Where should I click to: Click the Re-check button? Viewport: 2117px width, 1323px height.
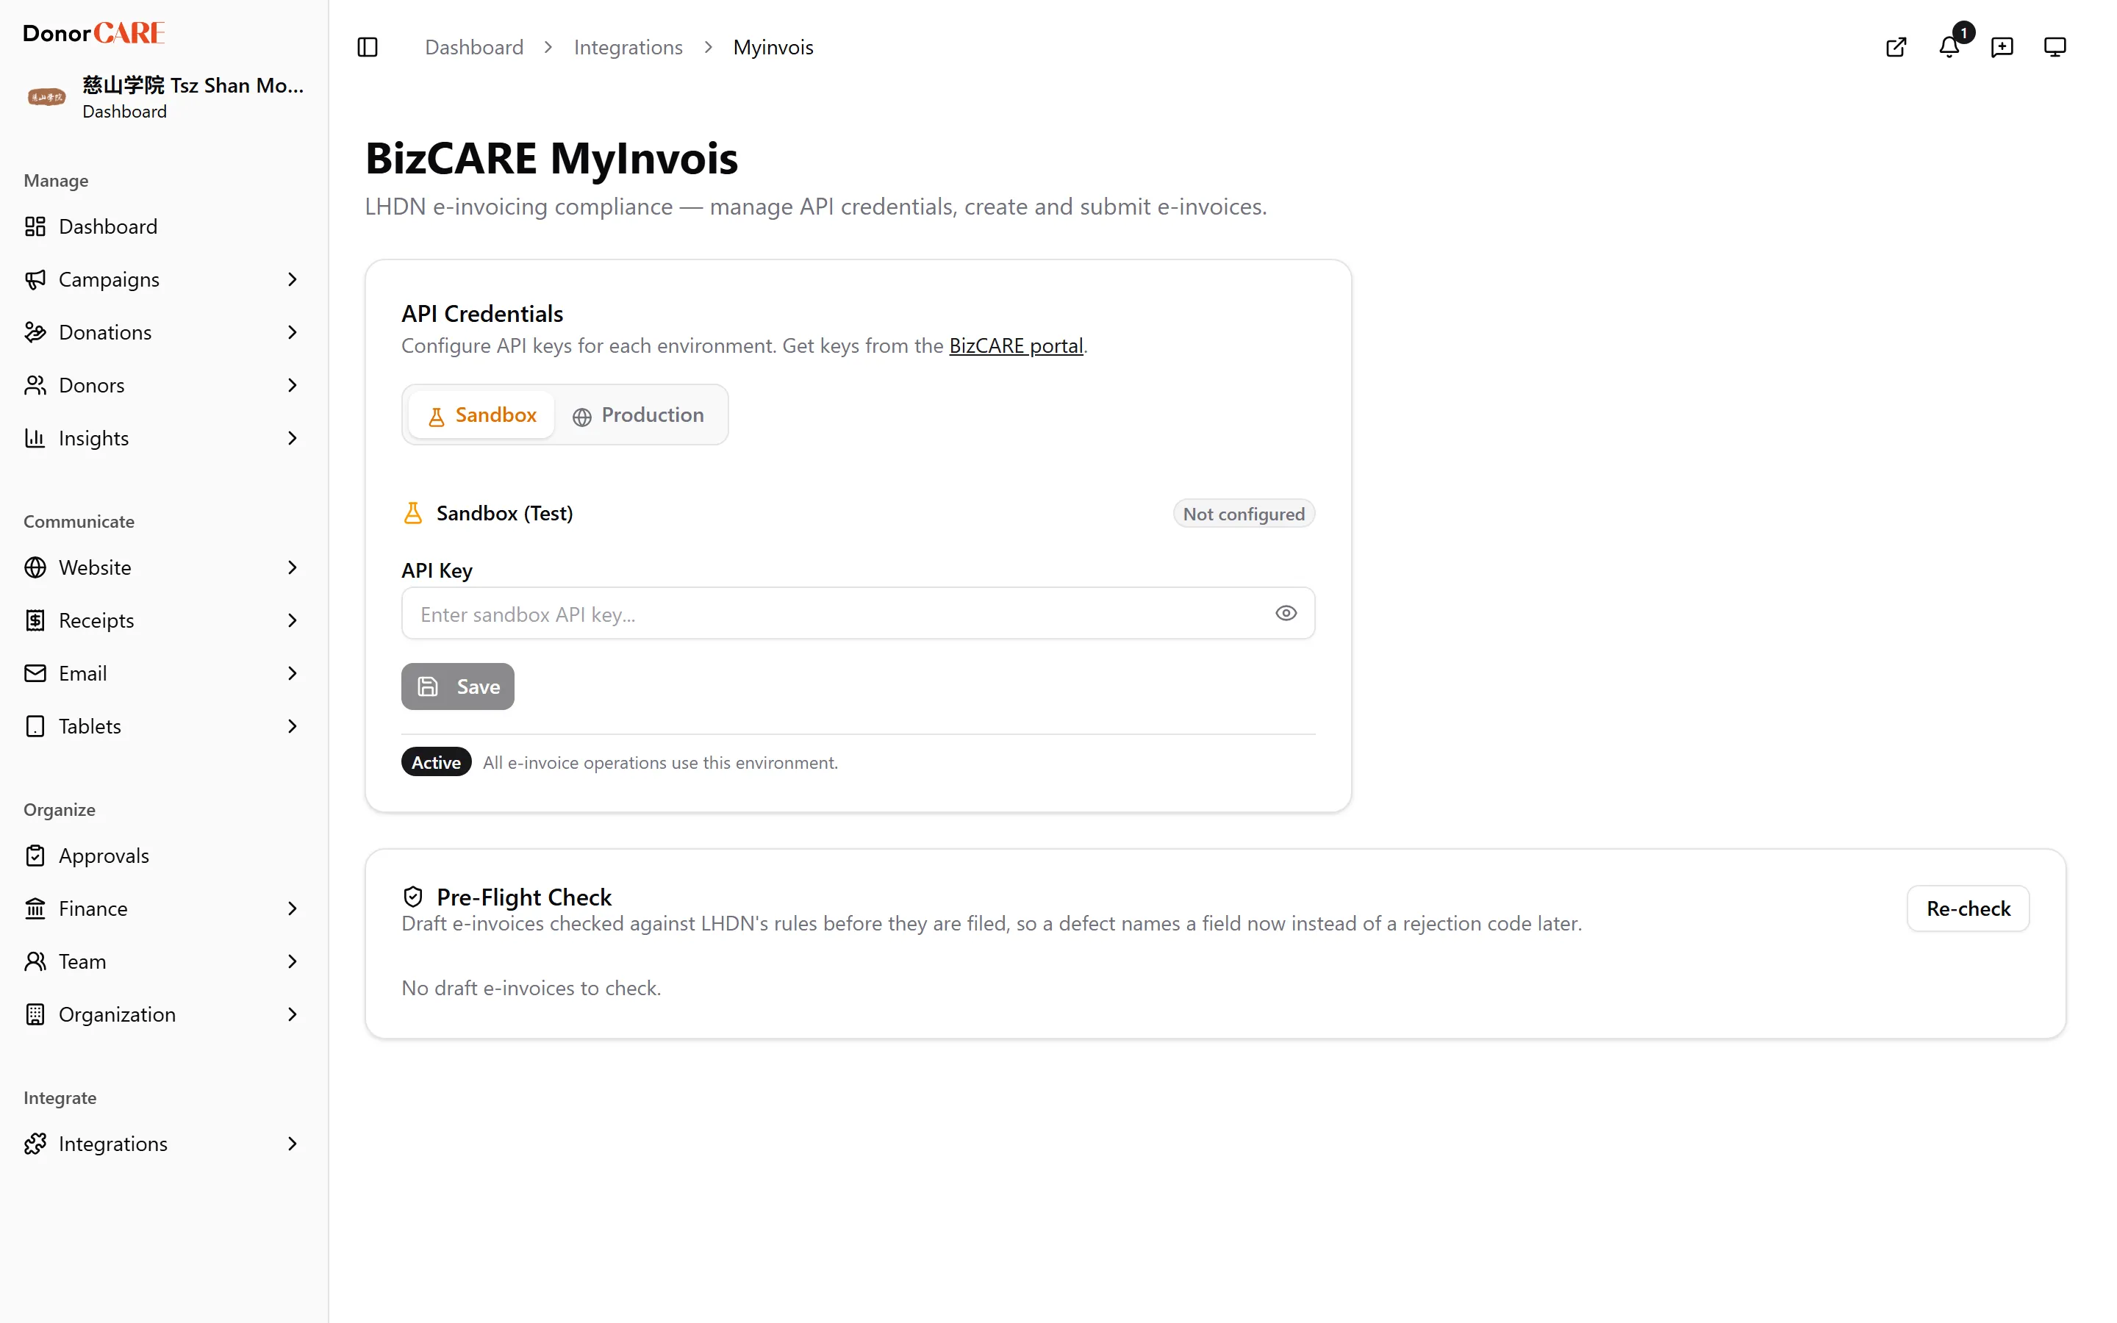1969,909
